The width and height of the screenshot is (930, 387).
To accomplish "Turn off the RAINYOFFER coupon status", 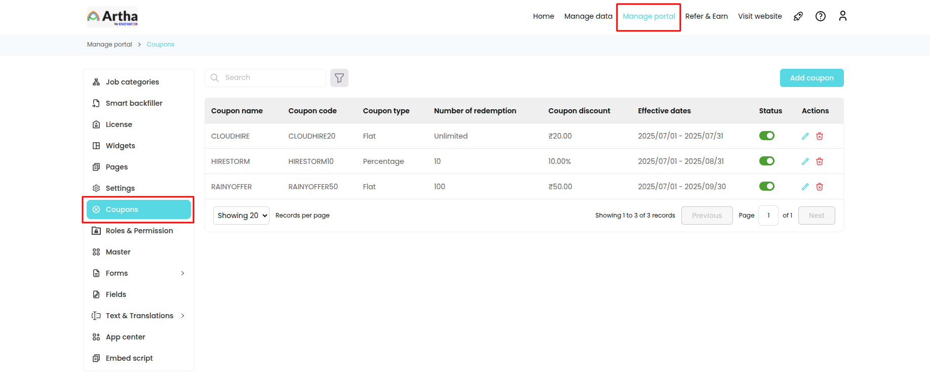I will tap(766, 186).
